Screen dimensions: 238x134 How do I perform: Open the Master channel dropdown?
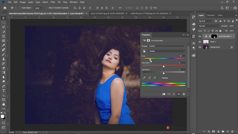167,51
